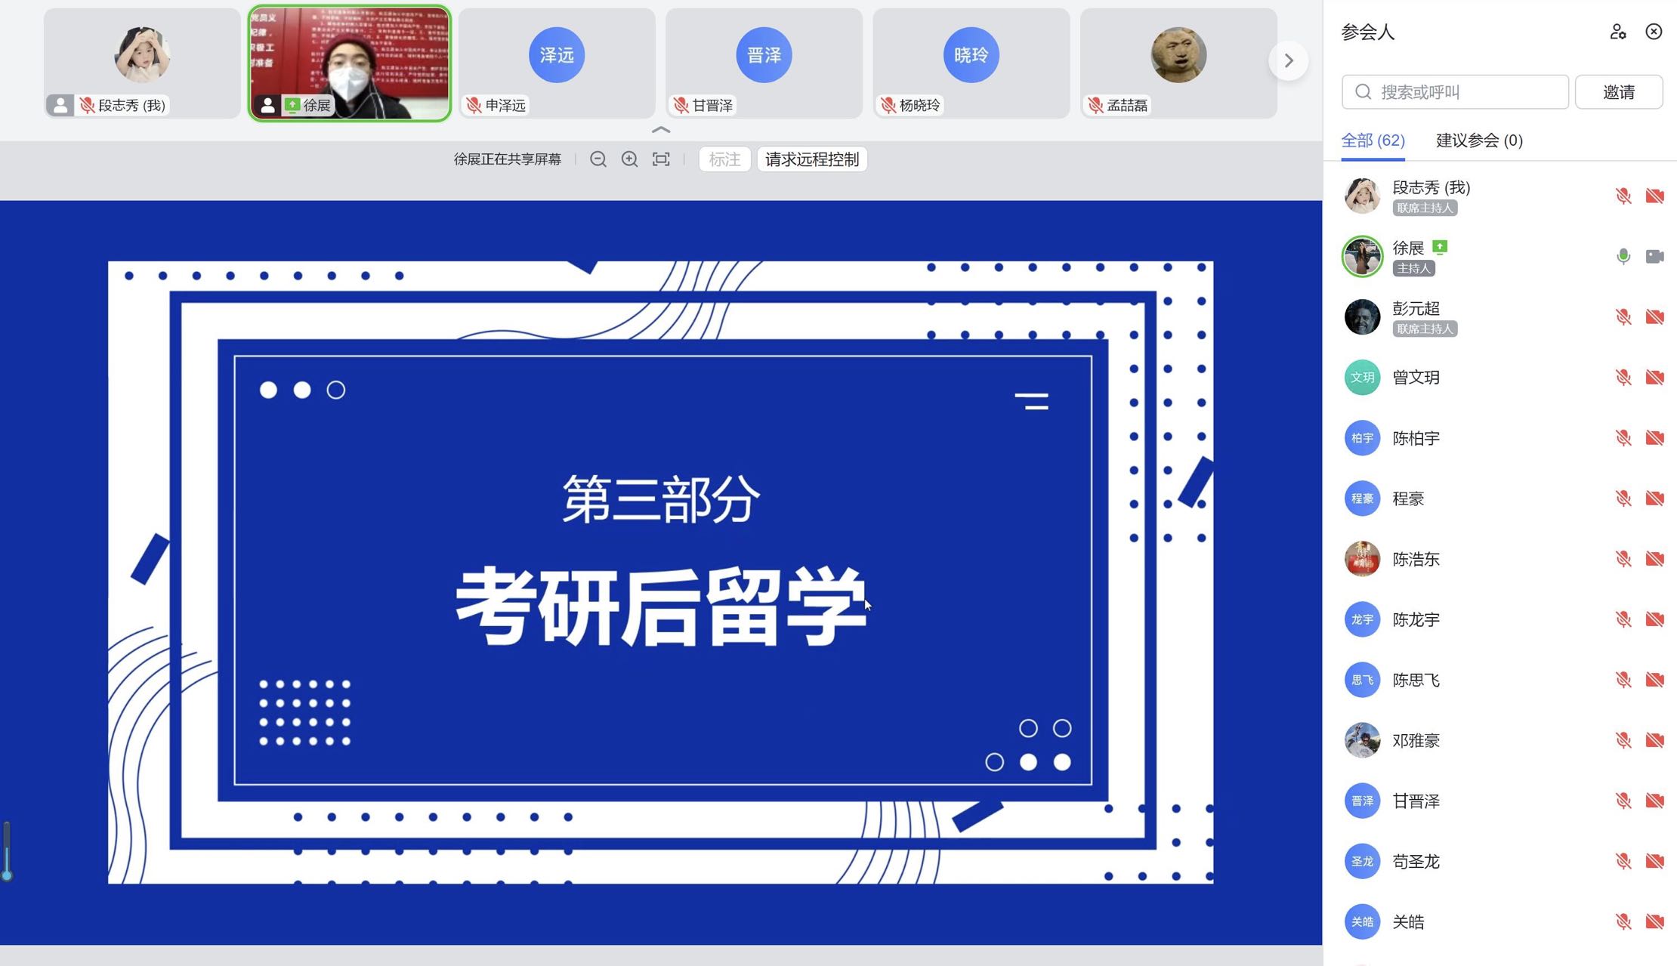1677x966 pixels.
Task: Zoom out the shared screen view
Action: (x=598, y=159)
